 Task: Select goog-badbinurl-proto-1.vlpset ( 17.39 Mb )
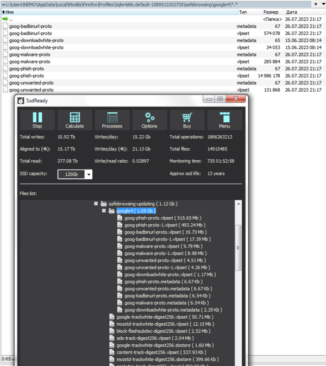pos(167,239)
